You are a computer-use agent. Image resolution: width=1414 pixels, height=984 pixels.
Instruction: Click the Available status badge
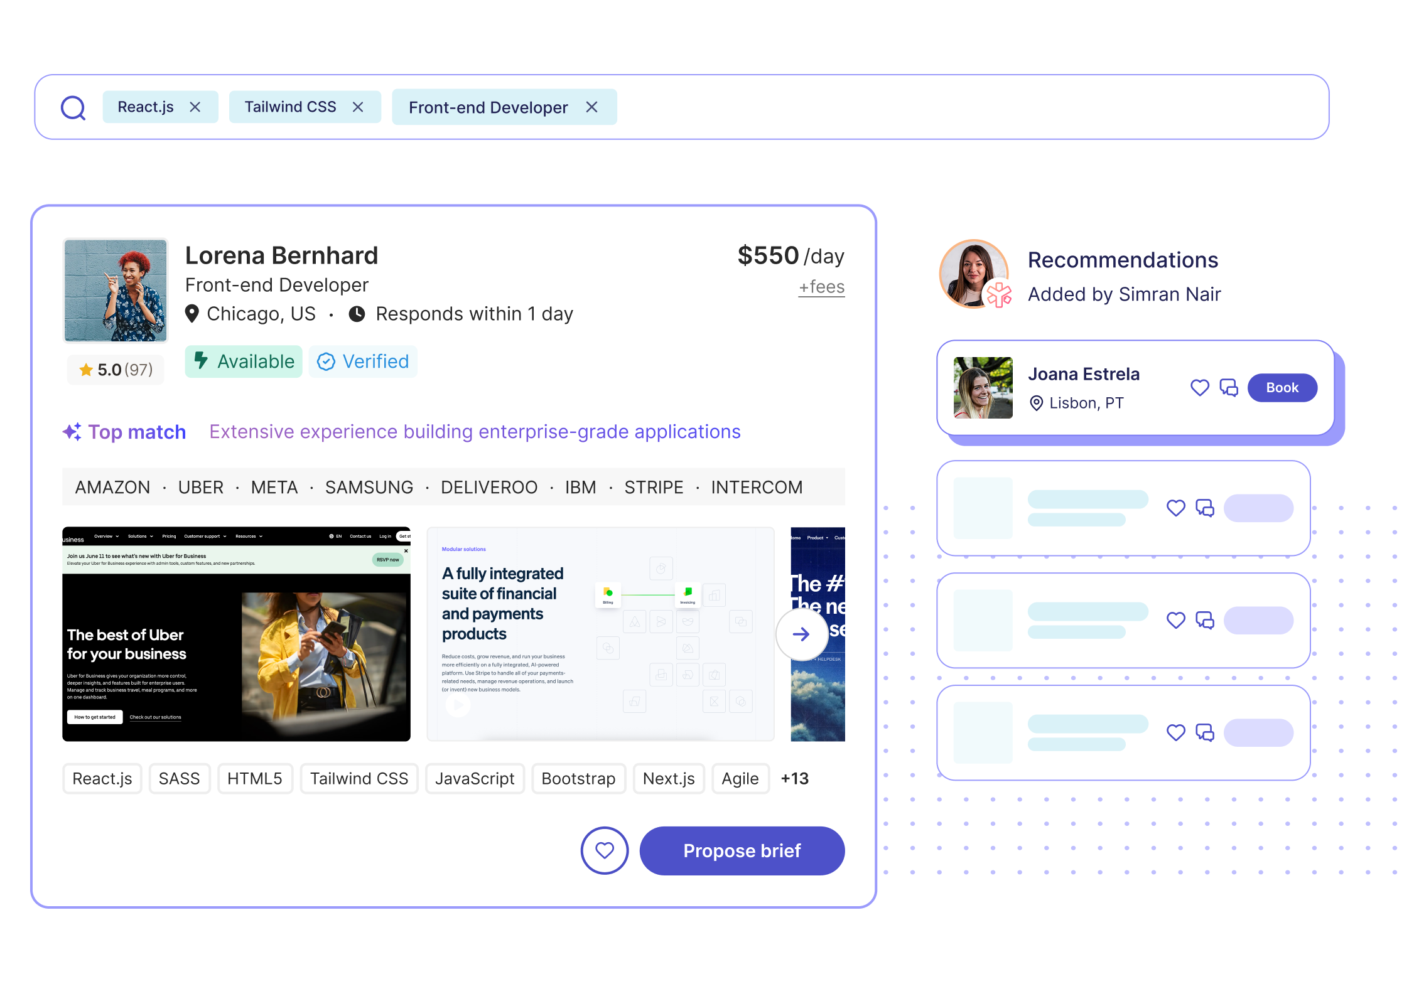(244, 361)
